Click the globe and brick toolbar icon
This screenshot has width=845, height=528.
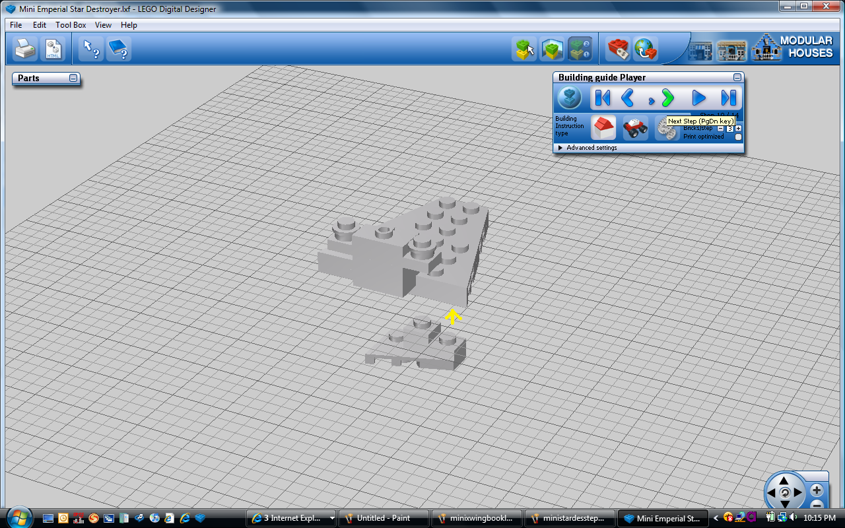click(646, 49)
